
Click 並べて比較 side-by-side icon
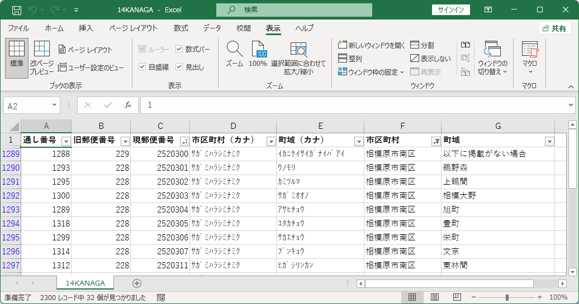point(466,45)
